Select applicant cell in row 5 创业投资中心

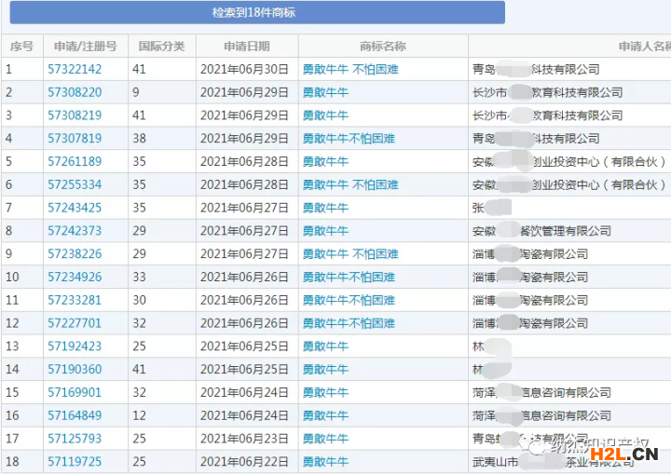point(569,162)
